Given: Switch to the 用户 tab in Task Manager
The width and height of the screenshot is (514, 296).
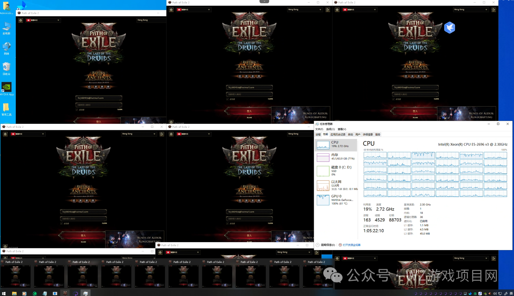Looking at the screenshot, I should (x=358, y=135).
